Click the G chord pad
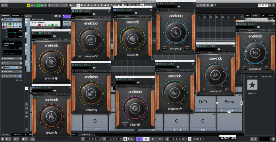The image size is (276, 142). pos(203,122)
